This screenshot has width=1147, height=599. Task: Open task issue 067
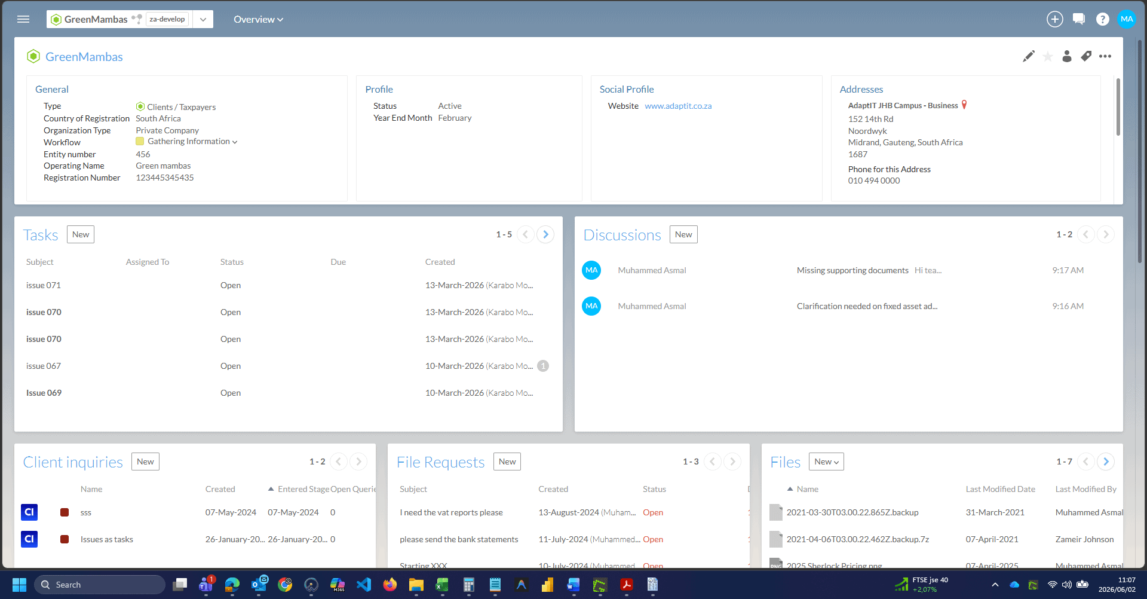pos(44,366)
